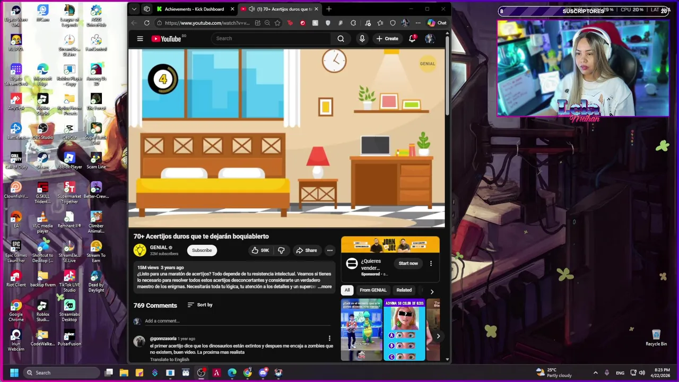Reload the page in the browser
The image size is (679, 382).
(146, 23)
